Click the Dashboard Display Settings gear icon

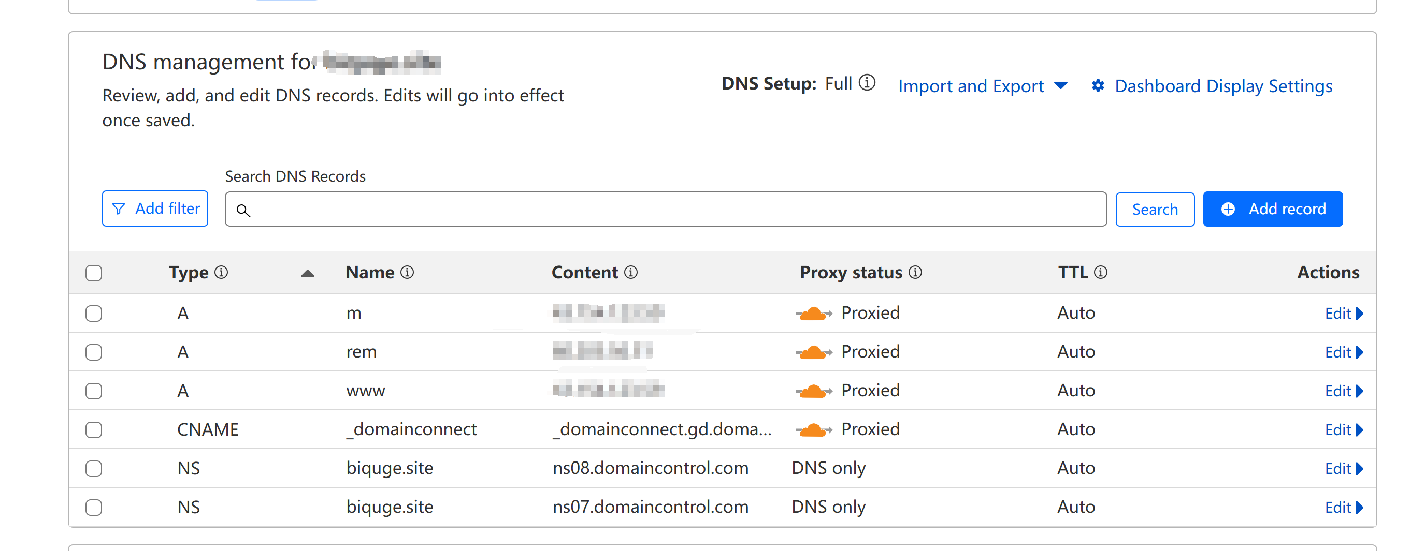[x=1098, y=86]
